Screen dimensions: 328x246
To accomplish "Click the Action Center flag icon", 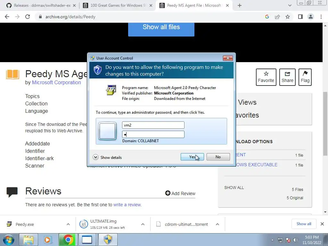I will (288, 240).
